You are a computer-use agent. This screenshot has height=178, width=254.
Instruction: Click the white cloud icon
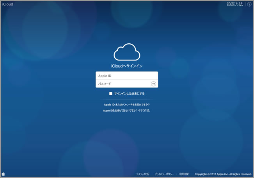(x=127, y=52)
